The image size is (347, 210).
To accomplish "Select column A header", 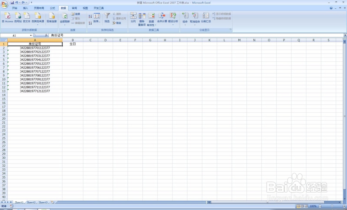I will pyautogui.click(x=35, y=40).
